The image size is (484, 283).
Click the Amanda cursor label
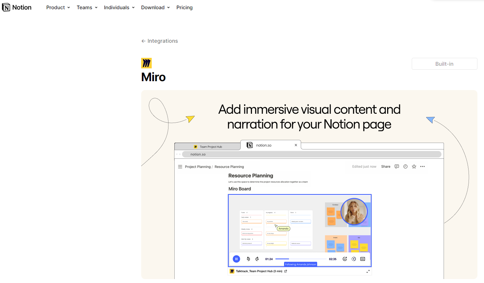tap(283, 228)
